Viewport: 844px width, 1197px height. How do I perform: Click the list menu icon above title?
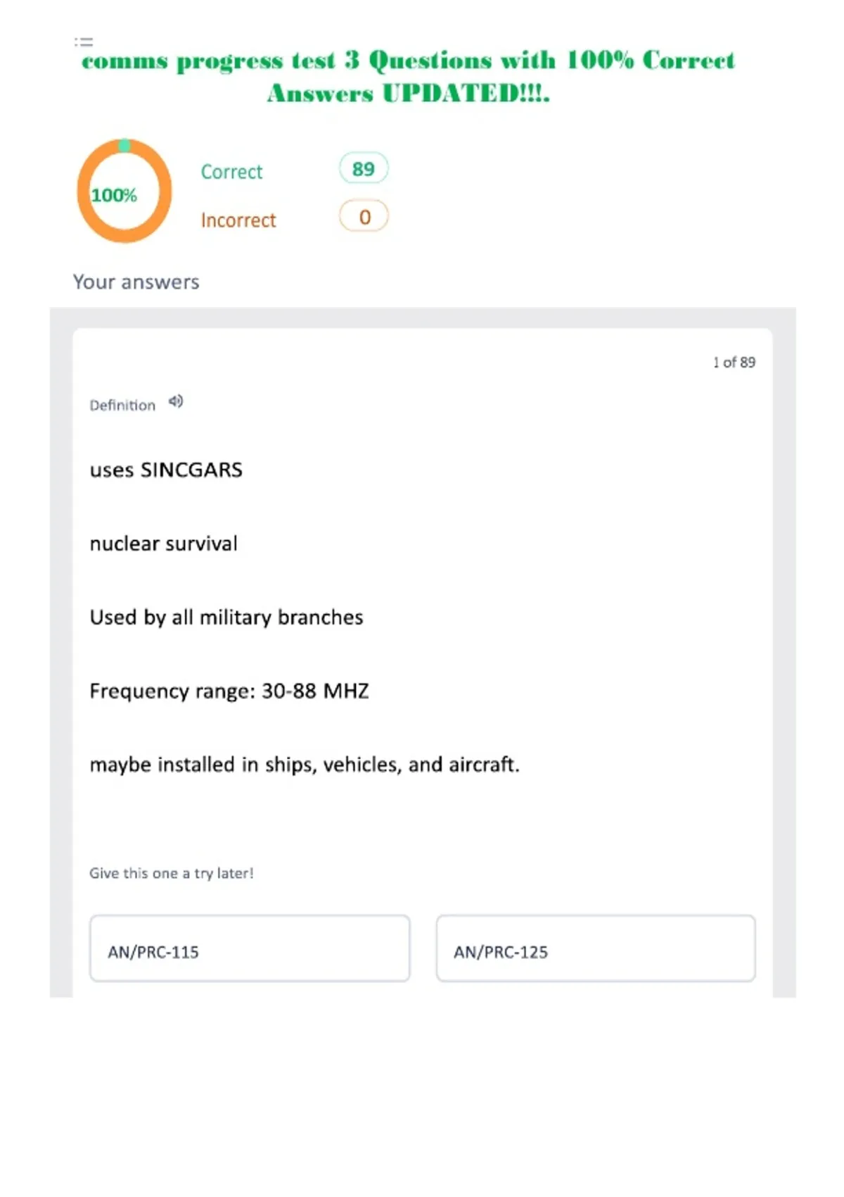tap(84, 42)
